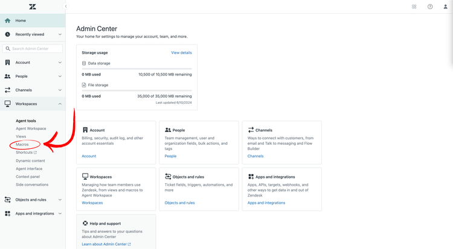
Task: Open Agent Workspace under Agent tools
Action: 31,128
